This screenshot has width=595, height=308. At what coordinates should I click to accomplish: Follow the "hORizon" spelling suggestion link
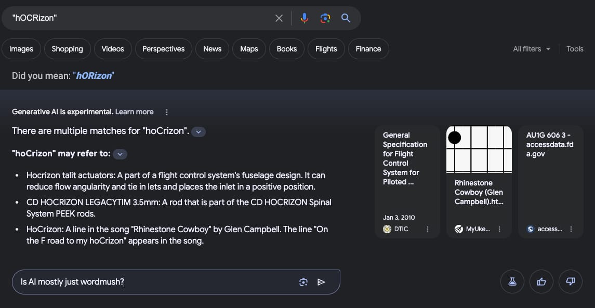click(94, 75)
